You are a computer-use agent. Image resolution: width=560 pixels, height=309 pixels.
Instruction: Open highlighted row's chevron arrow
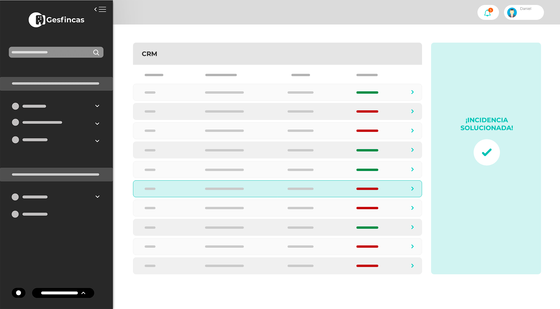tap(412, 189)
